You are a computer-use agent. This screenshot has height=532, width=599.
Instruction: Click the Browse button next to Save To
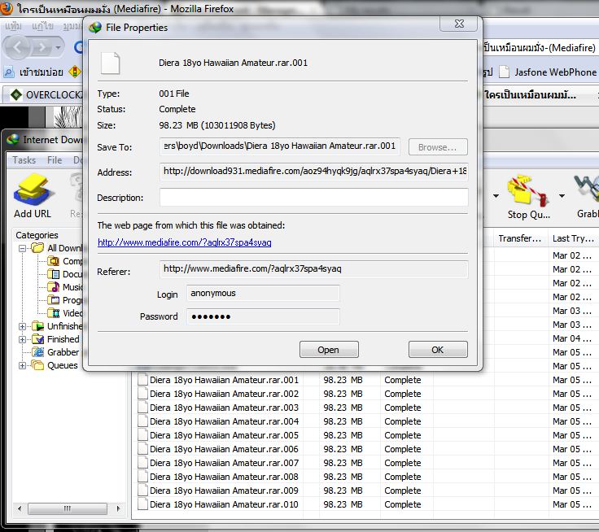pyautogui.click(x=438, y=147)
